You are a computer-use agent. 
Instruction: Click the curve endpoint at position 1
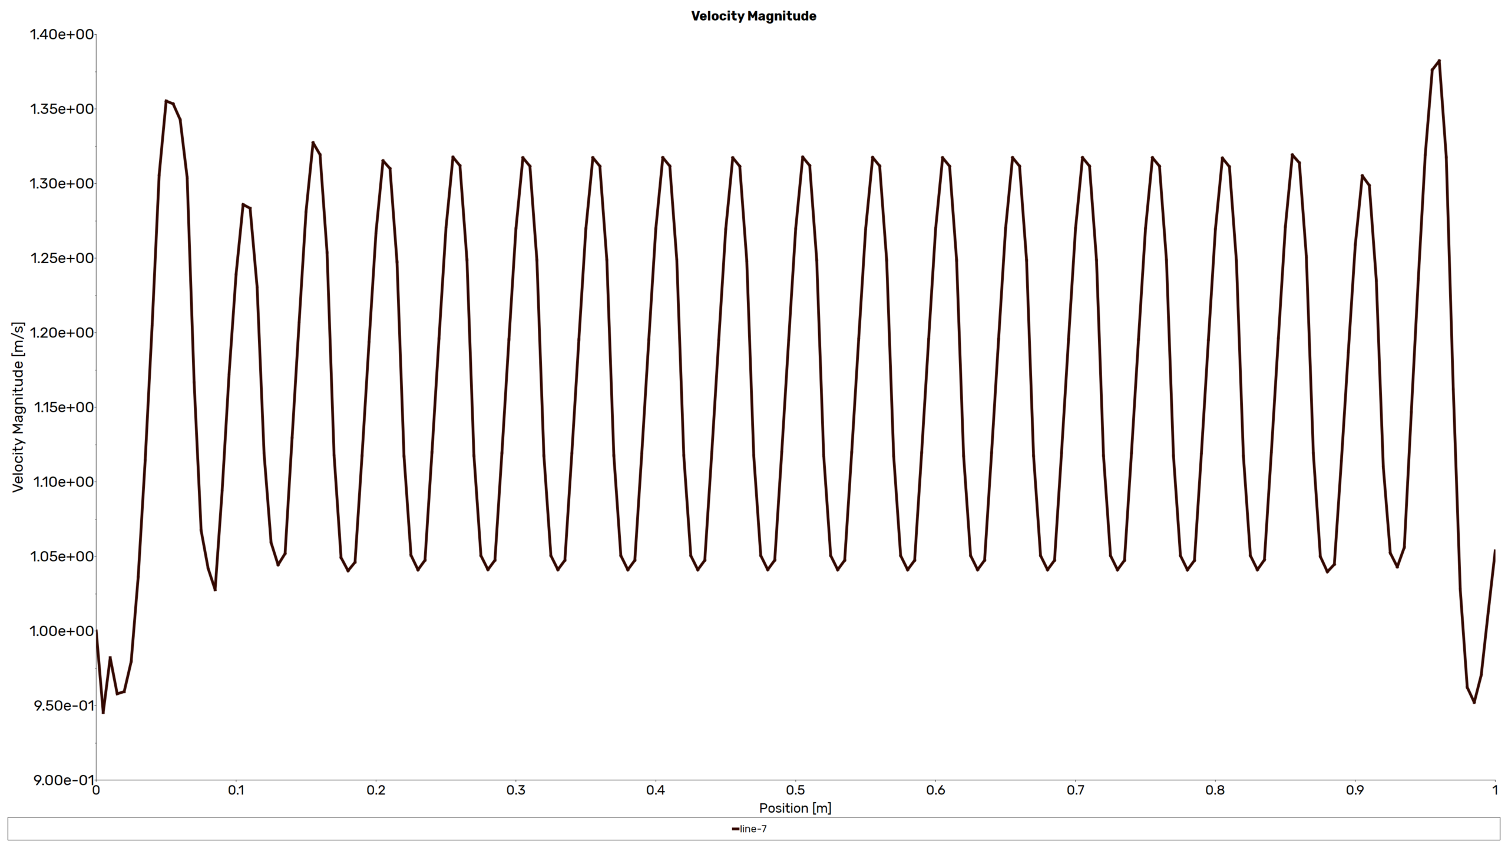(1494, 551)
